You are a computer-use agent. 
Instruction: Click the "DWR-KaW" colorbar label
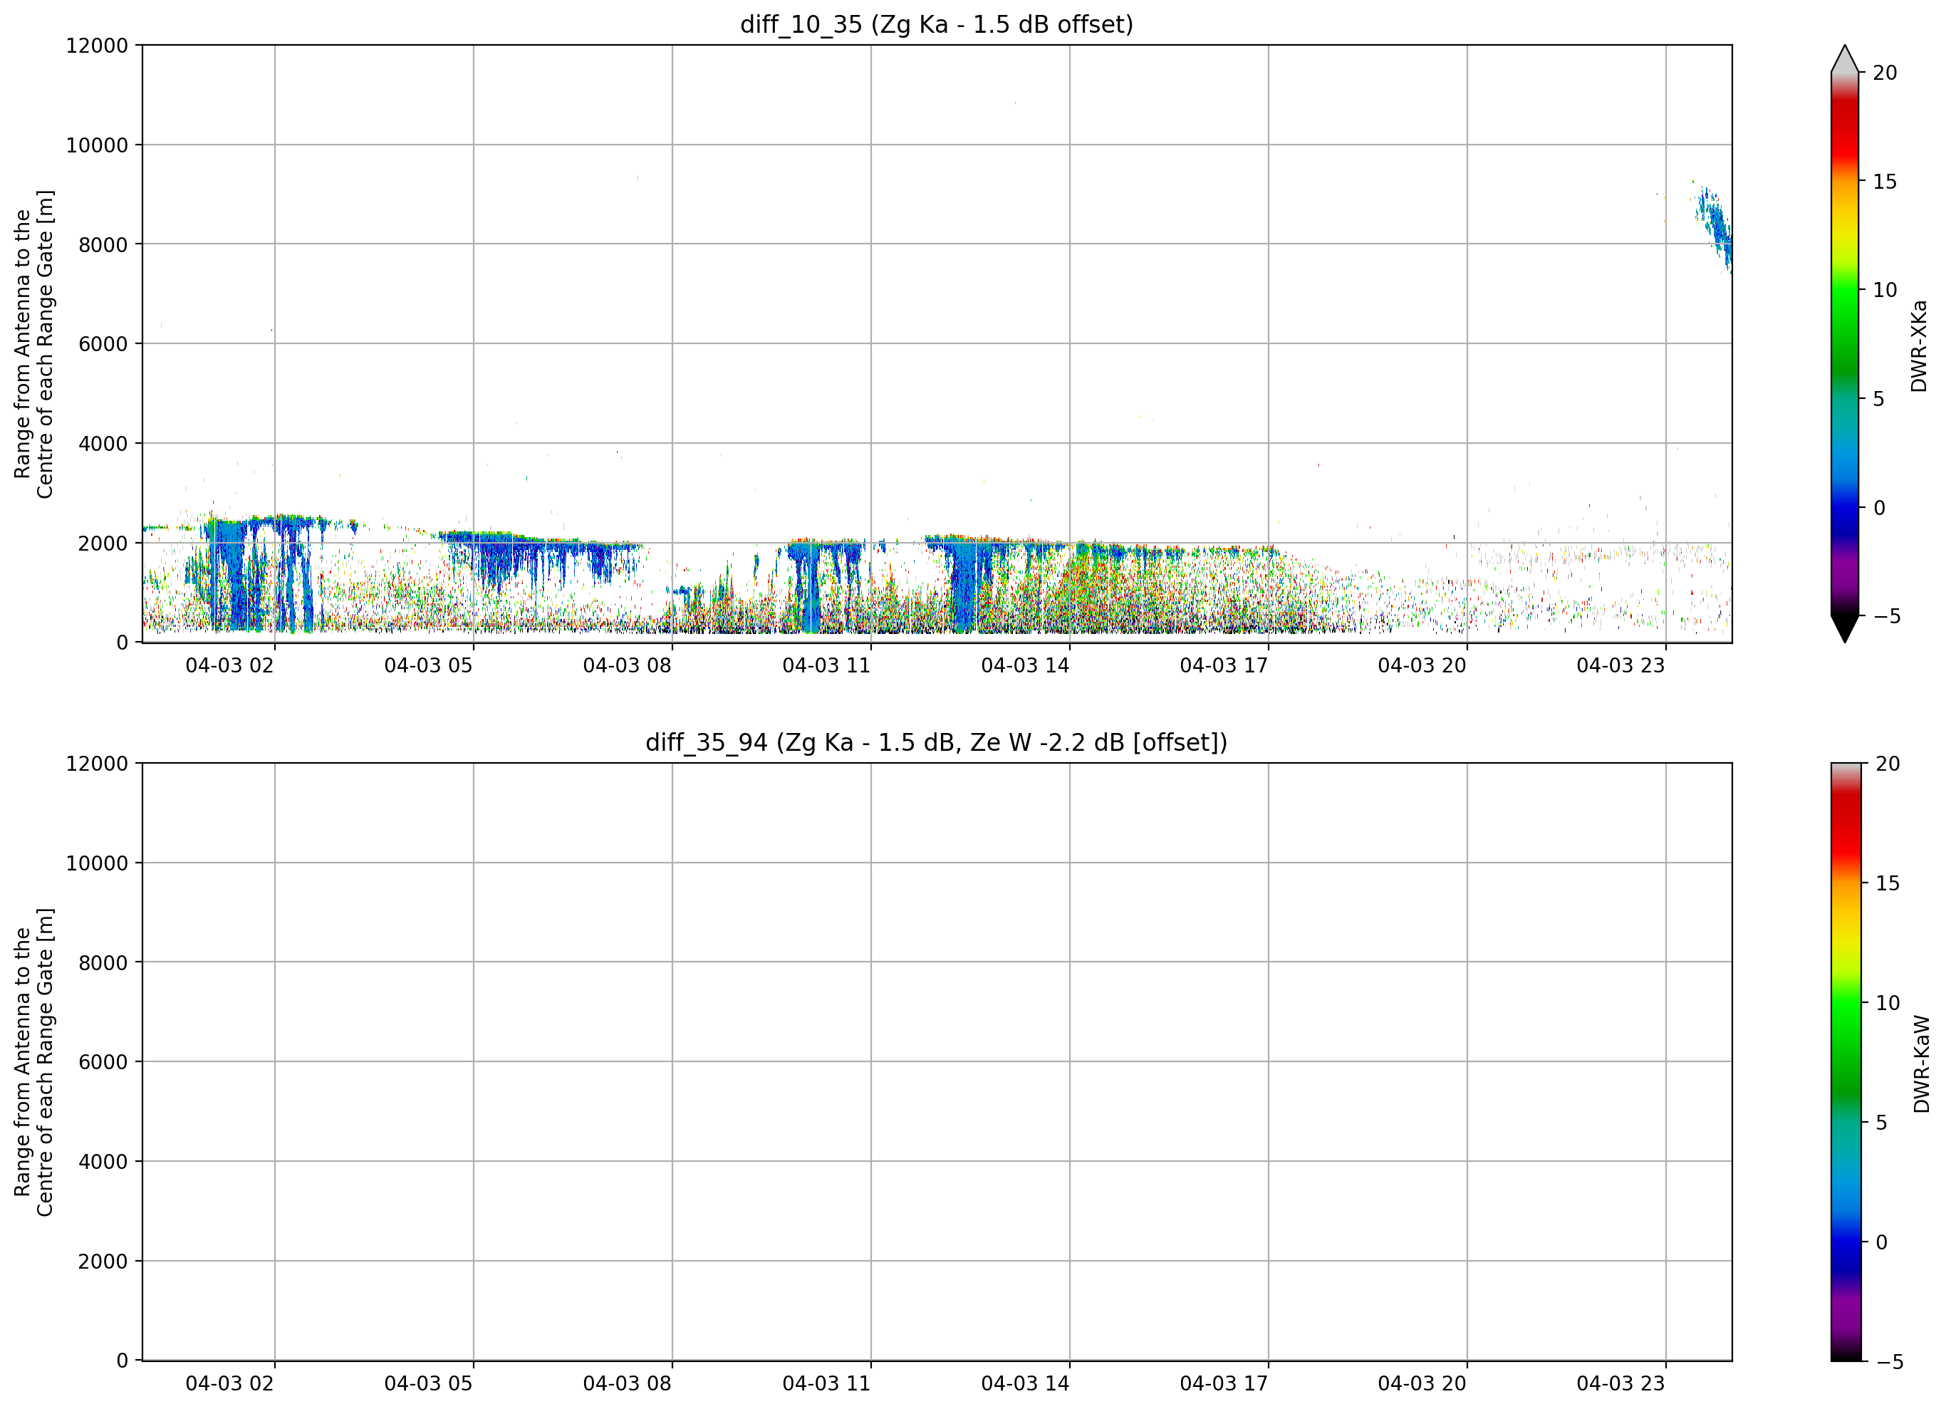(x=1922, y=1064)
